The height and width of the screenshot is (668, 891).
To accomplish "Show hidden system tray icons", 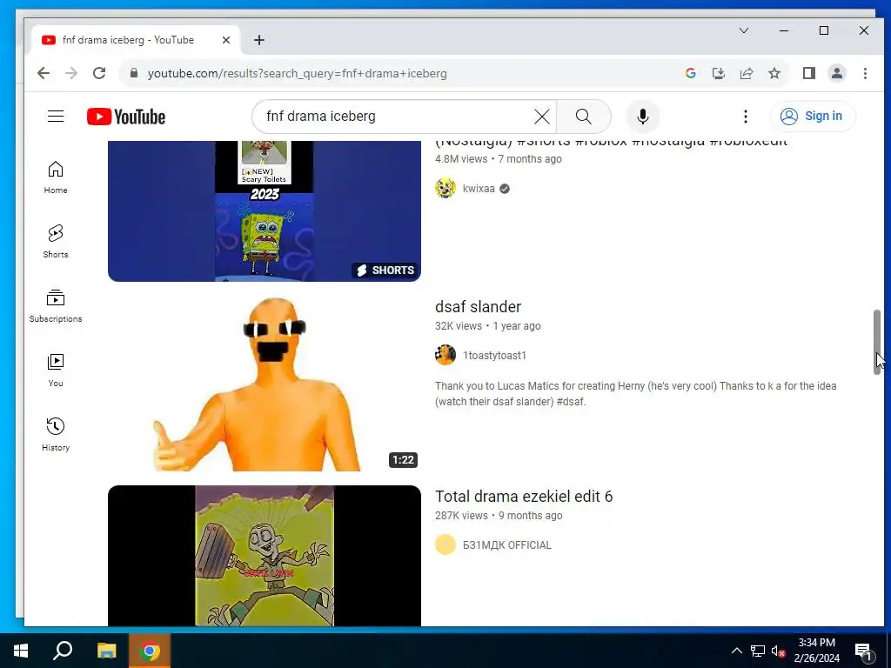I will 736,651.
